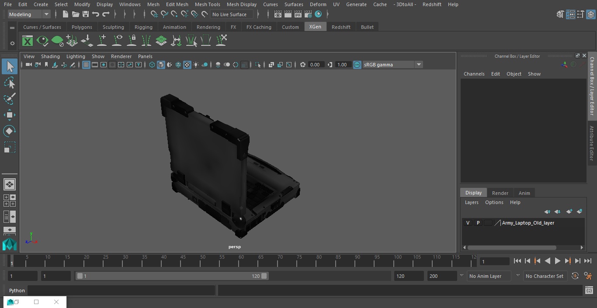
Task: Enable snap to curves magnet icon
Action: 164,14
